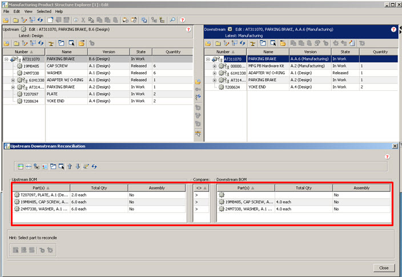This screenshot has height=277, width=402.
Task: Click the open folder icon in the main toolbar
Action: [x=6, y=20]
